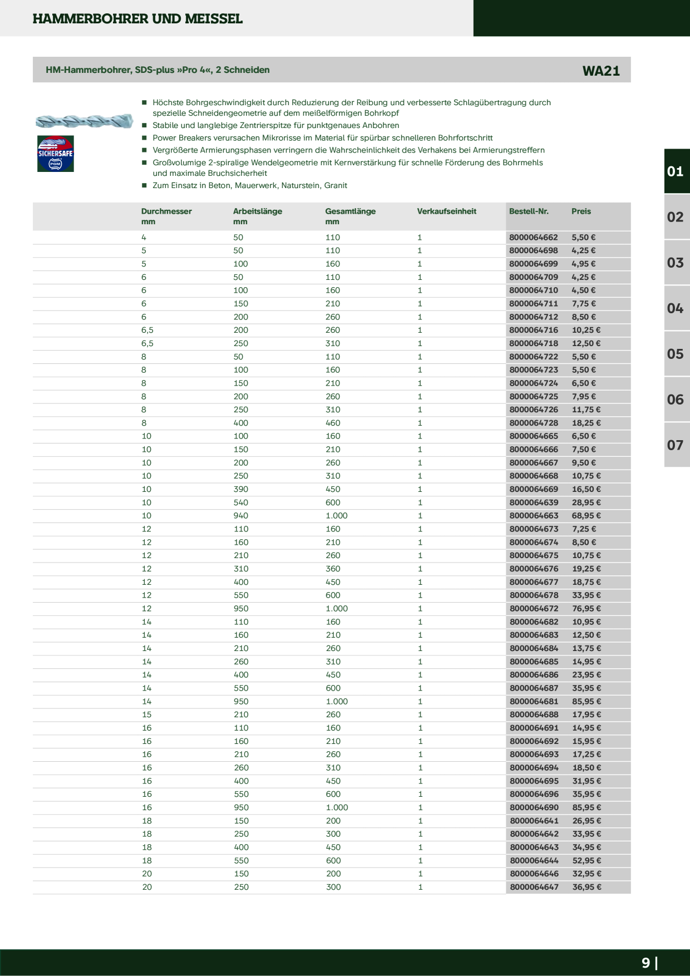The height and width of the screenshot is (976, 690).
Task: Click the SICHERSAFE PGM badge icon
Action: pos(56,154)
